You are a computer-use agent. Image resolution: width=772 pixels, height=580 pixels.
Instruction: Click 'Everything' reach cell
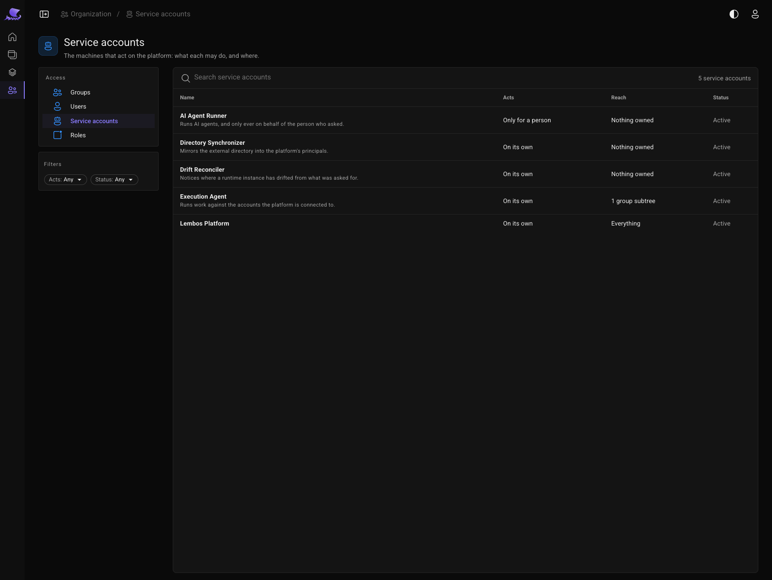coord(625,223)
